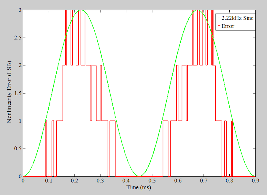
Task: Select the Time (ms) axis label
Action: (139, 188)
